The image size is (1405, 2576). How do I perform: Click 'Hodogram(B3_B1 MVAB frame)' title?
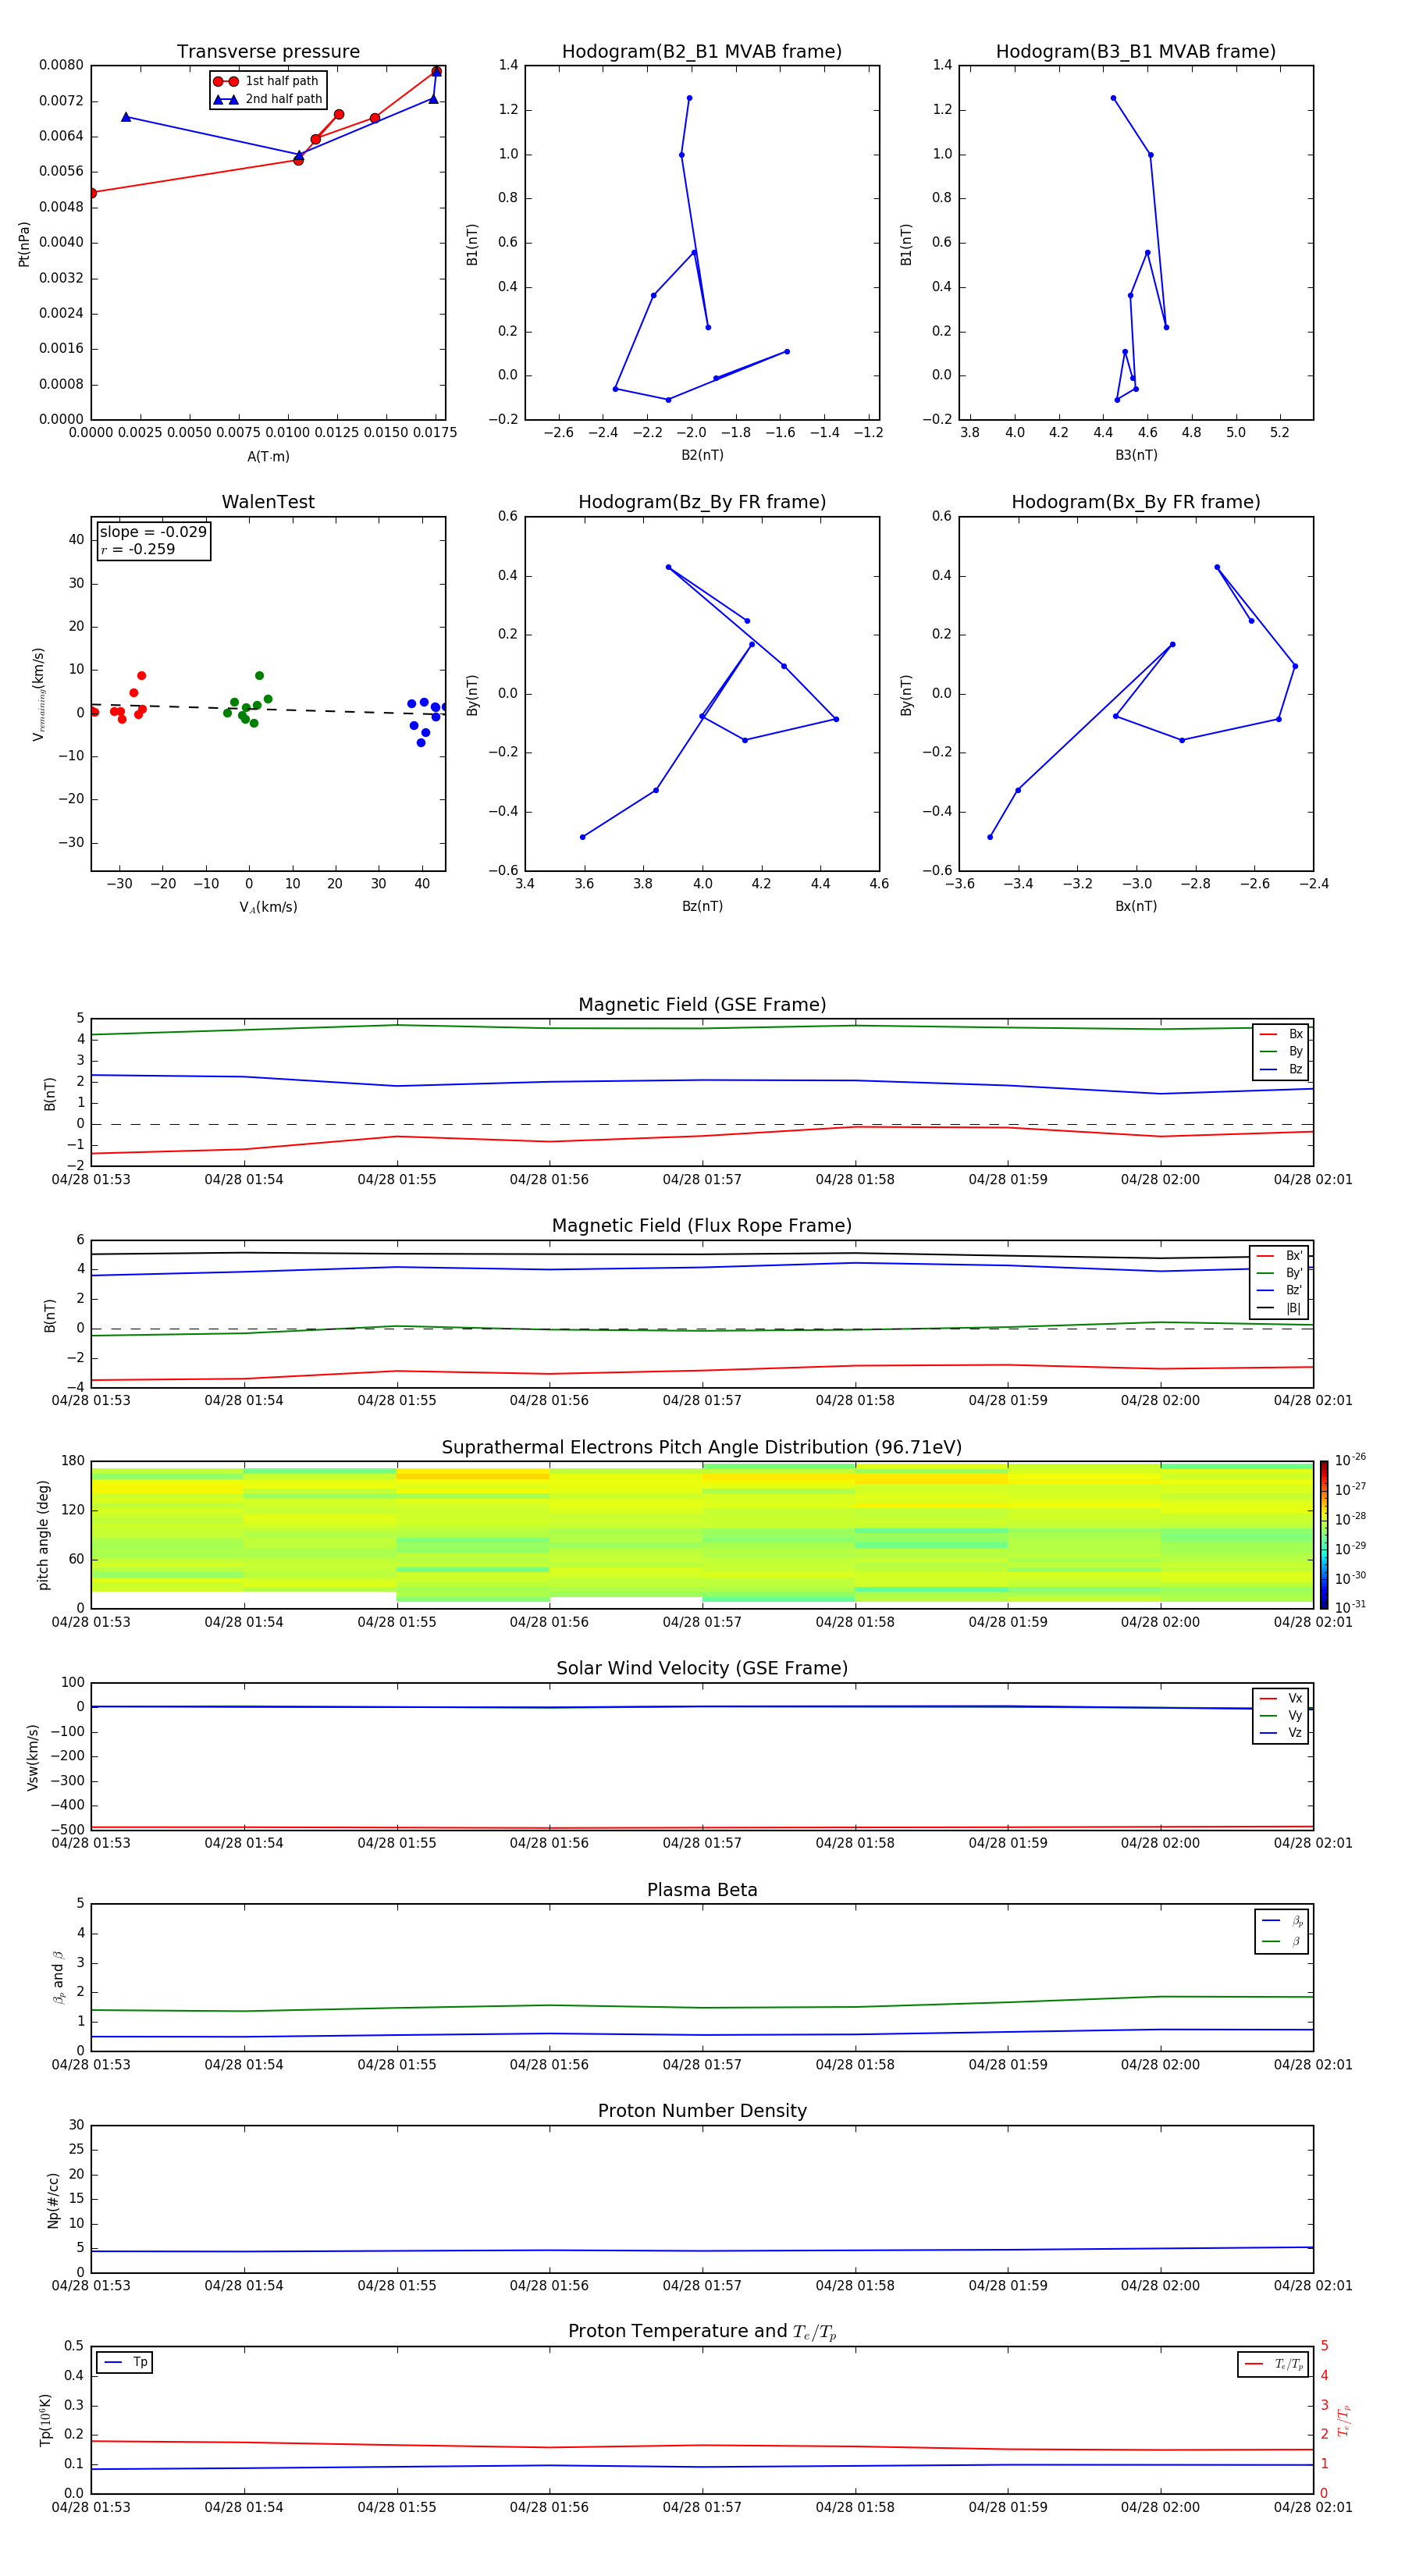[x=1136, y=52]
